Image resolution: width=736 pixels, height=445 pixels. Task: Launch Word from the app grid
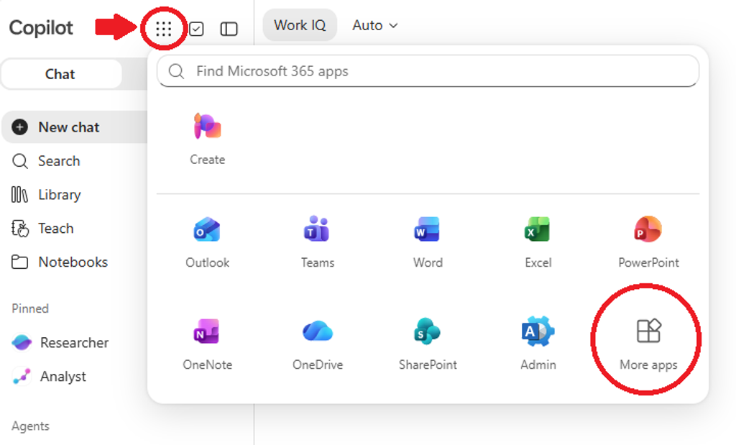click(428, 242)
